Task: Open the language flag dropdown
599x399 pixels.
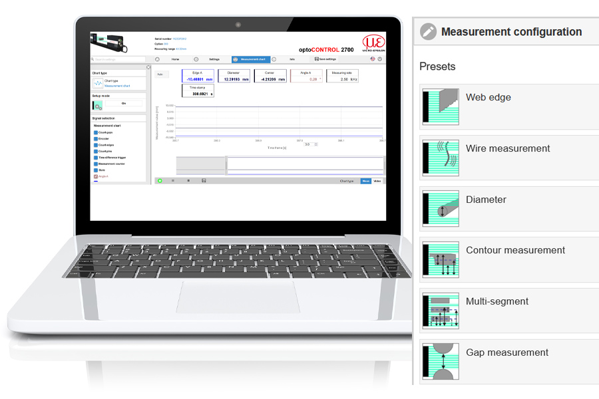Action: [373, 59]
